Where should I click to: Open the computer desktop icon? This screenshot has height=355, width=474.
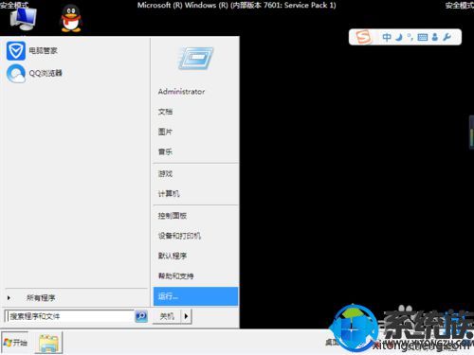point(23,19)
